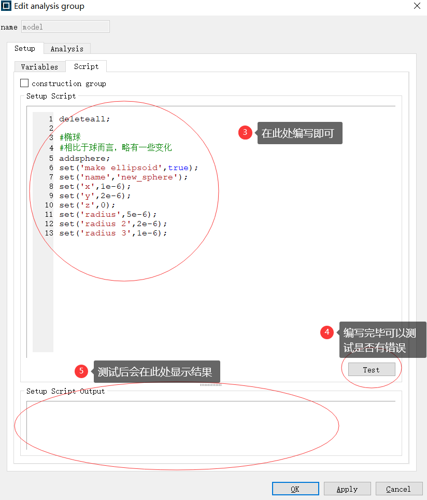This screenshot has width=427, height=500.
Task: Click the set('y',2e-6) line
Action: (95, 196)
